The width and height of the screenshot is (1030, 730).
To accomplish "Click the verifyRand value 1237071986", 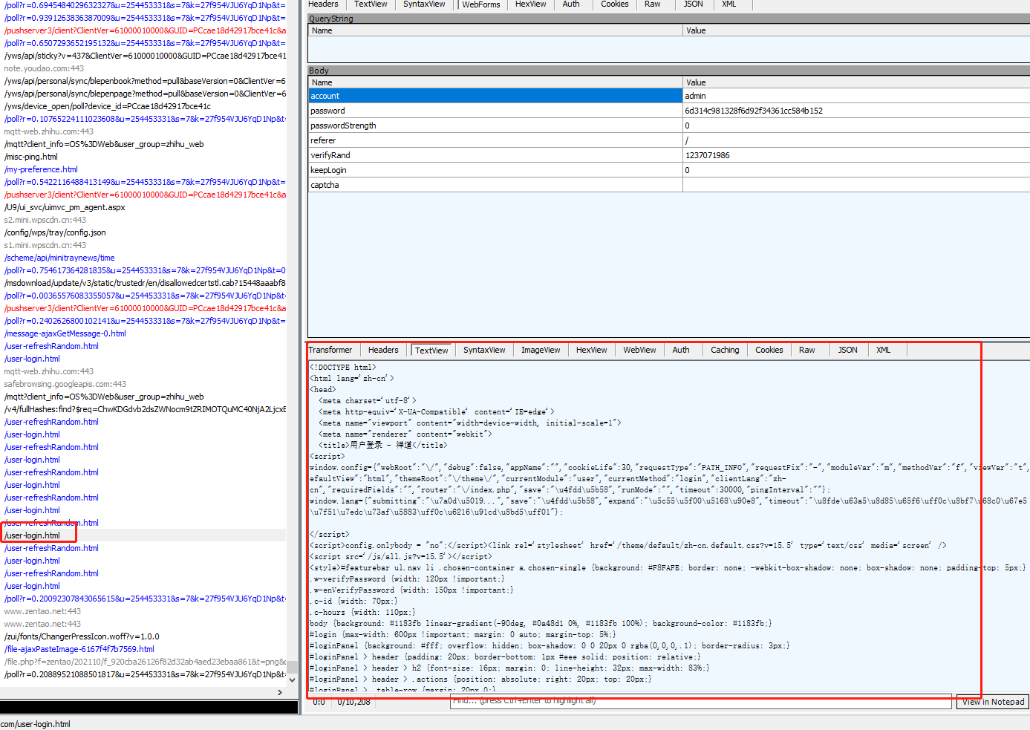I will point(707,155).
